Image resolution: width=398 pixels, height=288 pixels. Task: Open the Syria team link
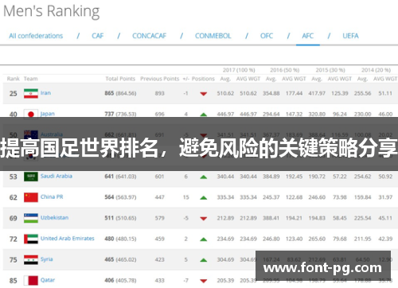pyautogui.click(x=46, y=259)
